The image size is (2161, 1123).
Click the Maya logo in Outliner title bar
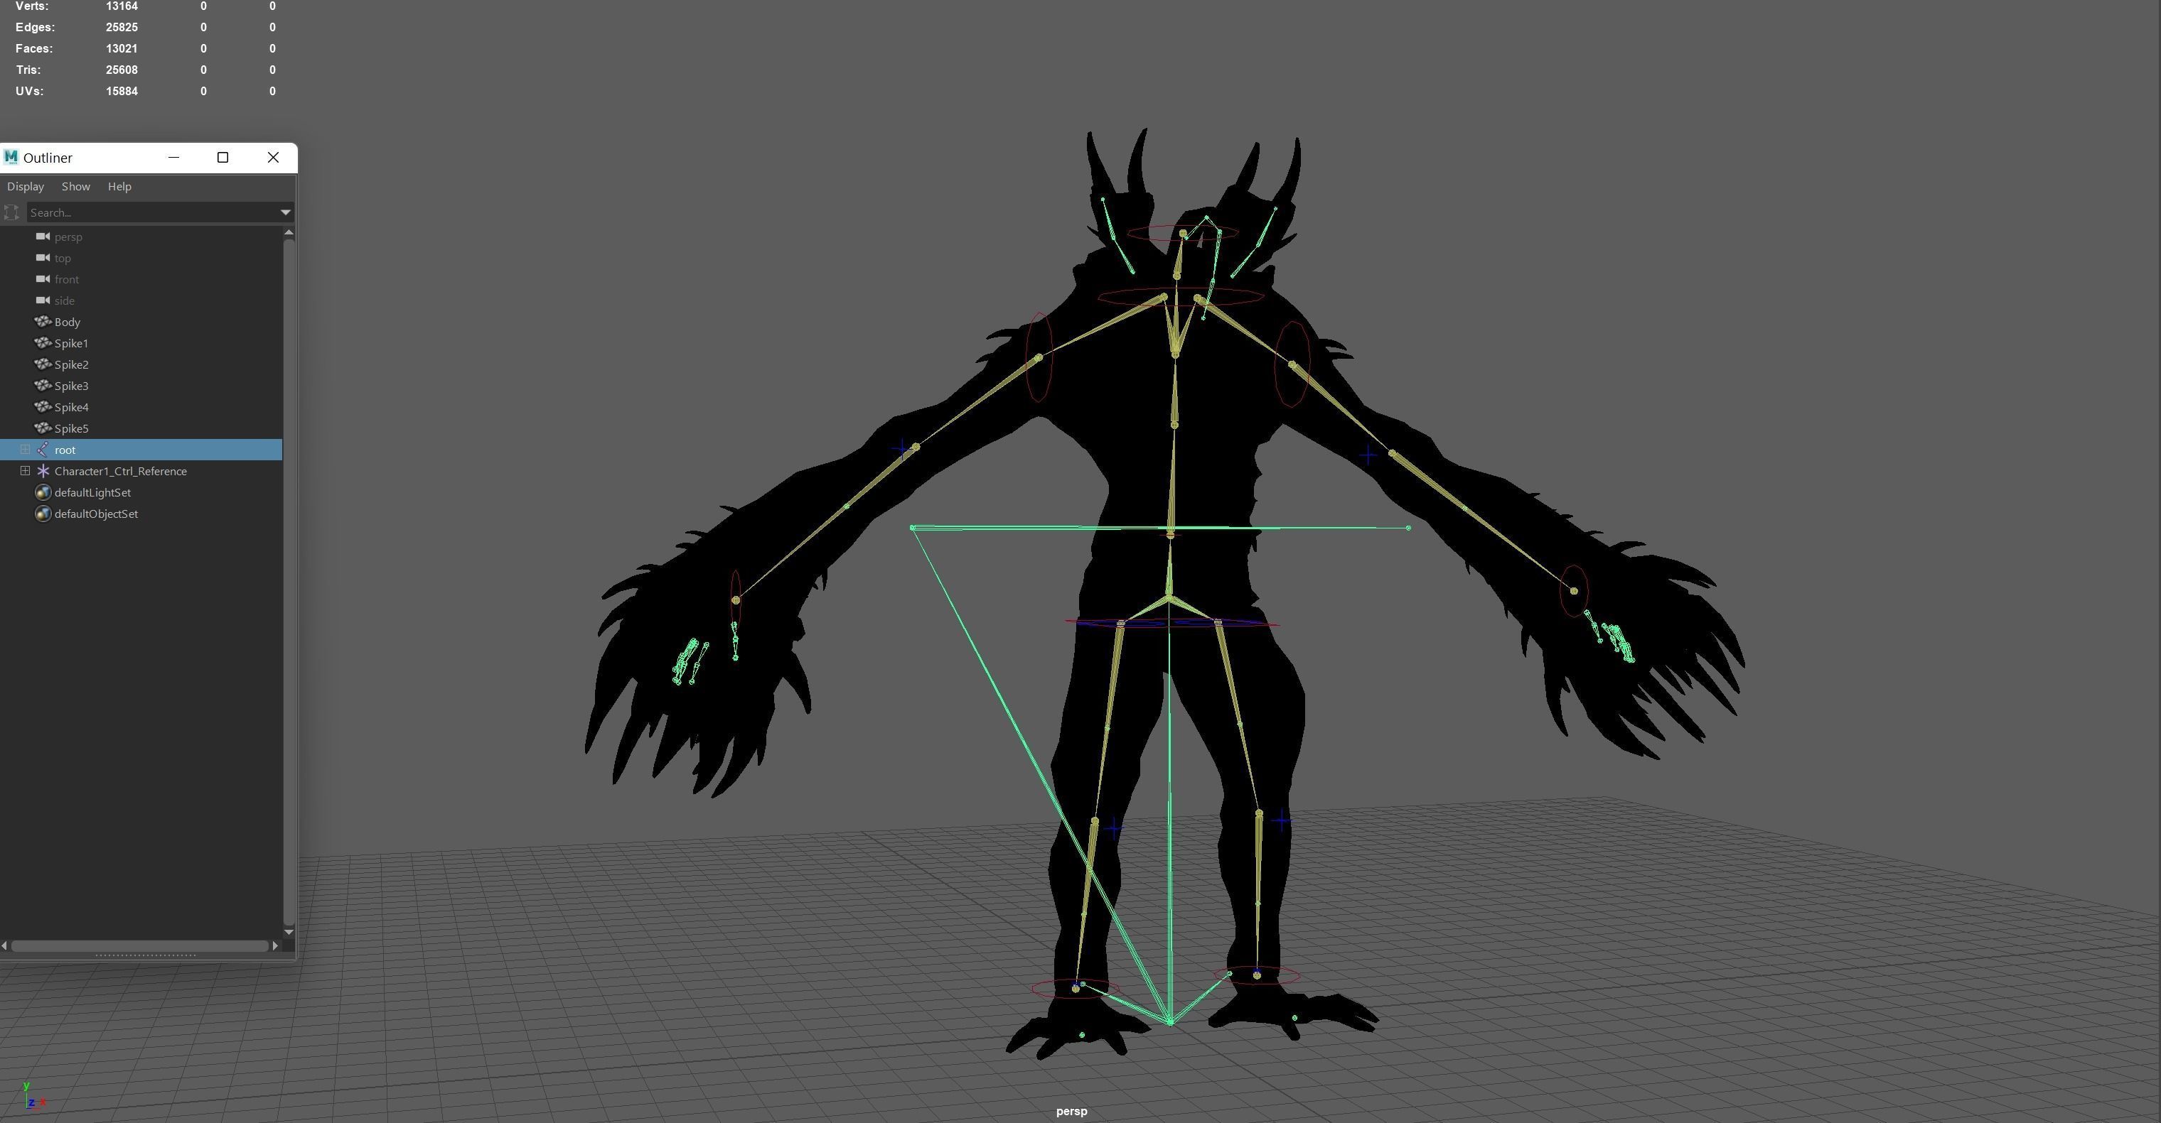pyautogui.click(x=11, y=157)
